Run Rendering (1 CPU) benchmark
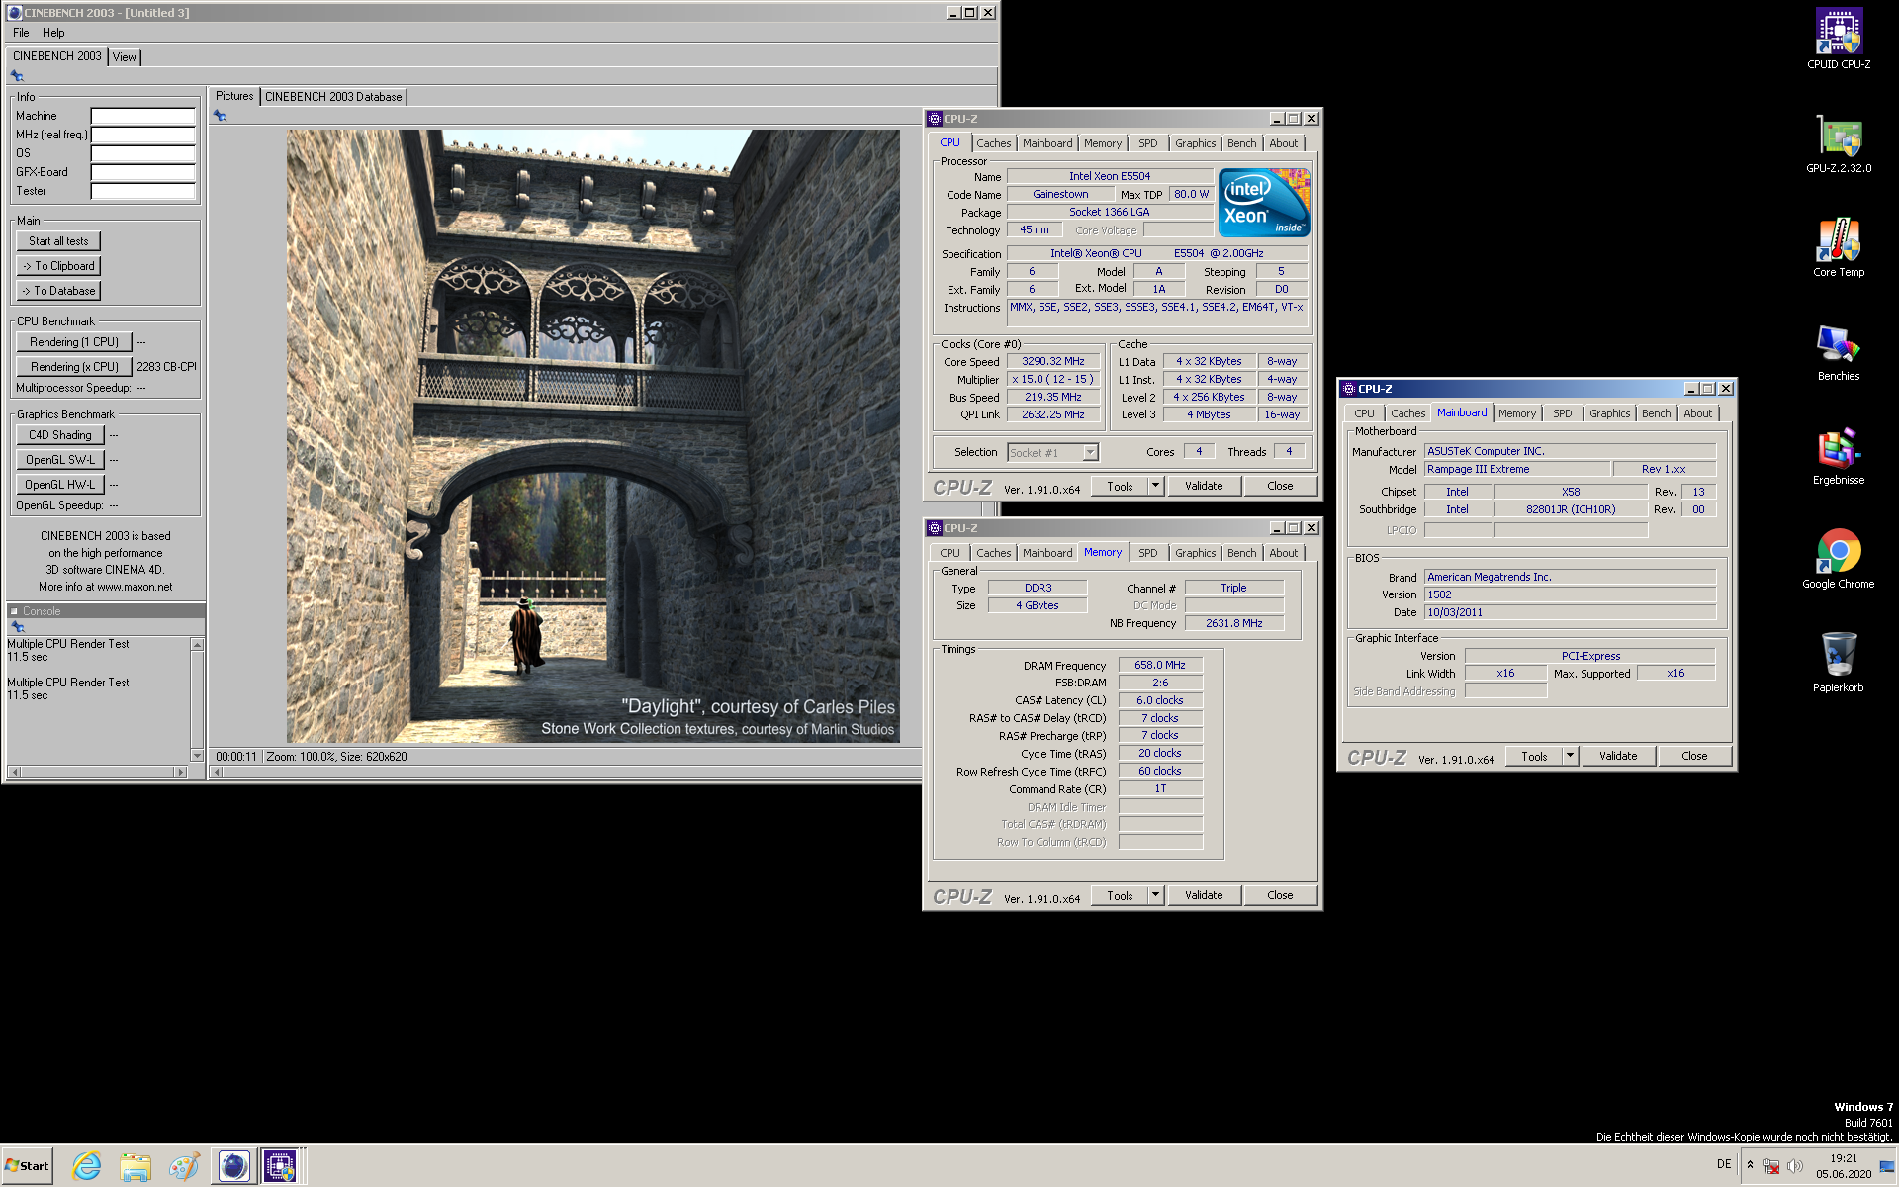Viewport: 1899px width, 1187px height. tap(74, 342)
